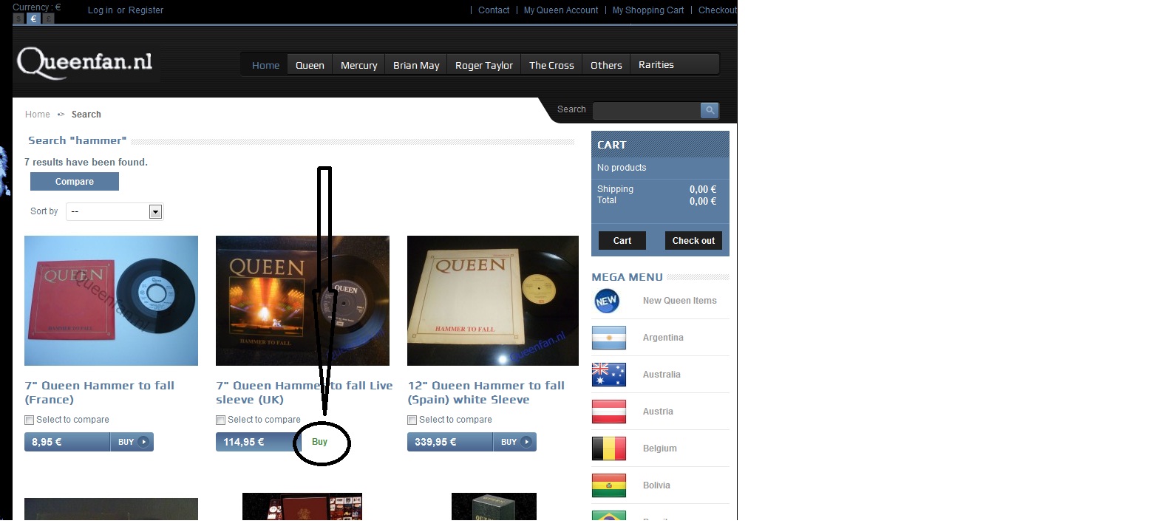Focus the Search input field
Image resolution: width=1156 pixels, height=532 pixels.
point(647,110)
